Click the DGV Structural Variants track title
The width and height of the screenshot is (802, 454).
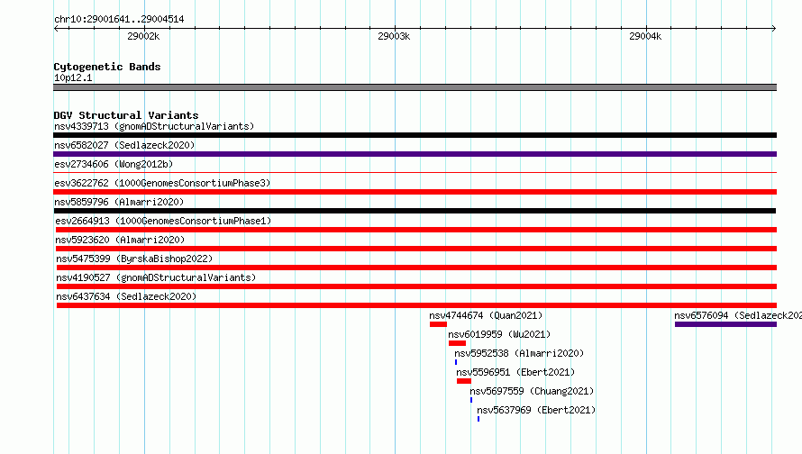pyautogui.click(x=126, y=115)
